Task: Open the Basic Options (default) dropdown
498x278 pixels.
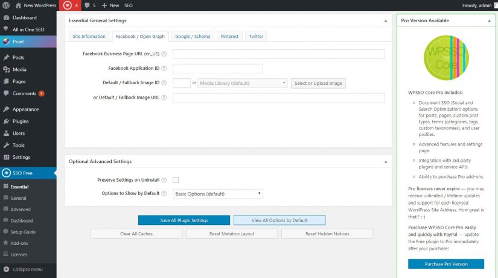Action: (x=217, y=194)
